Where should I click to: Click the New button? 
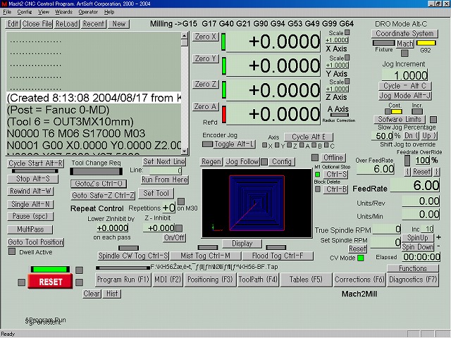click(119, 24)
